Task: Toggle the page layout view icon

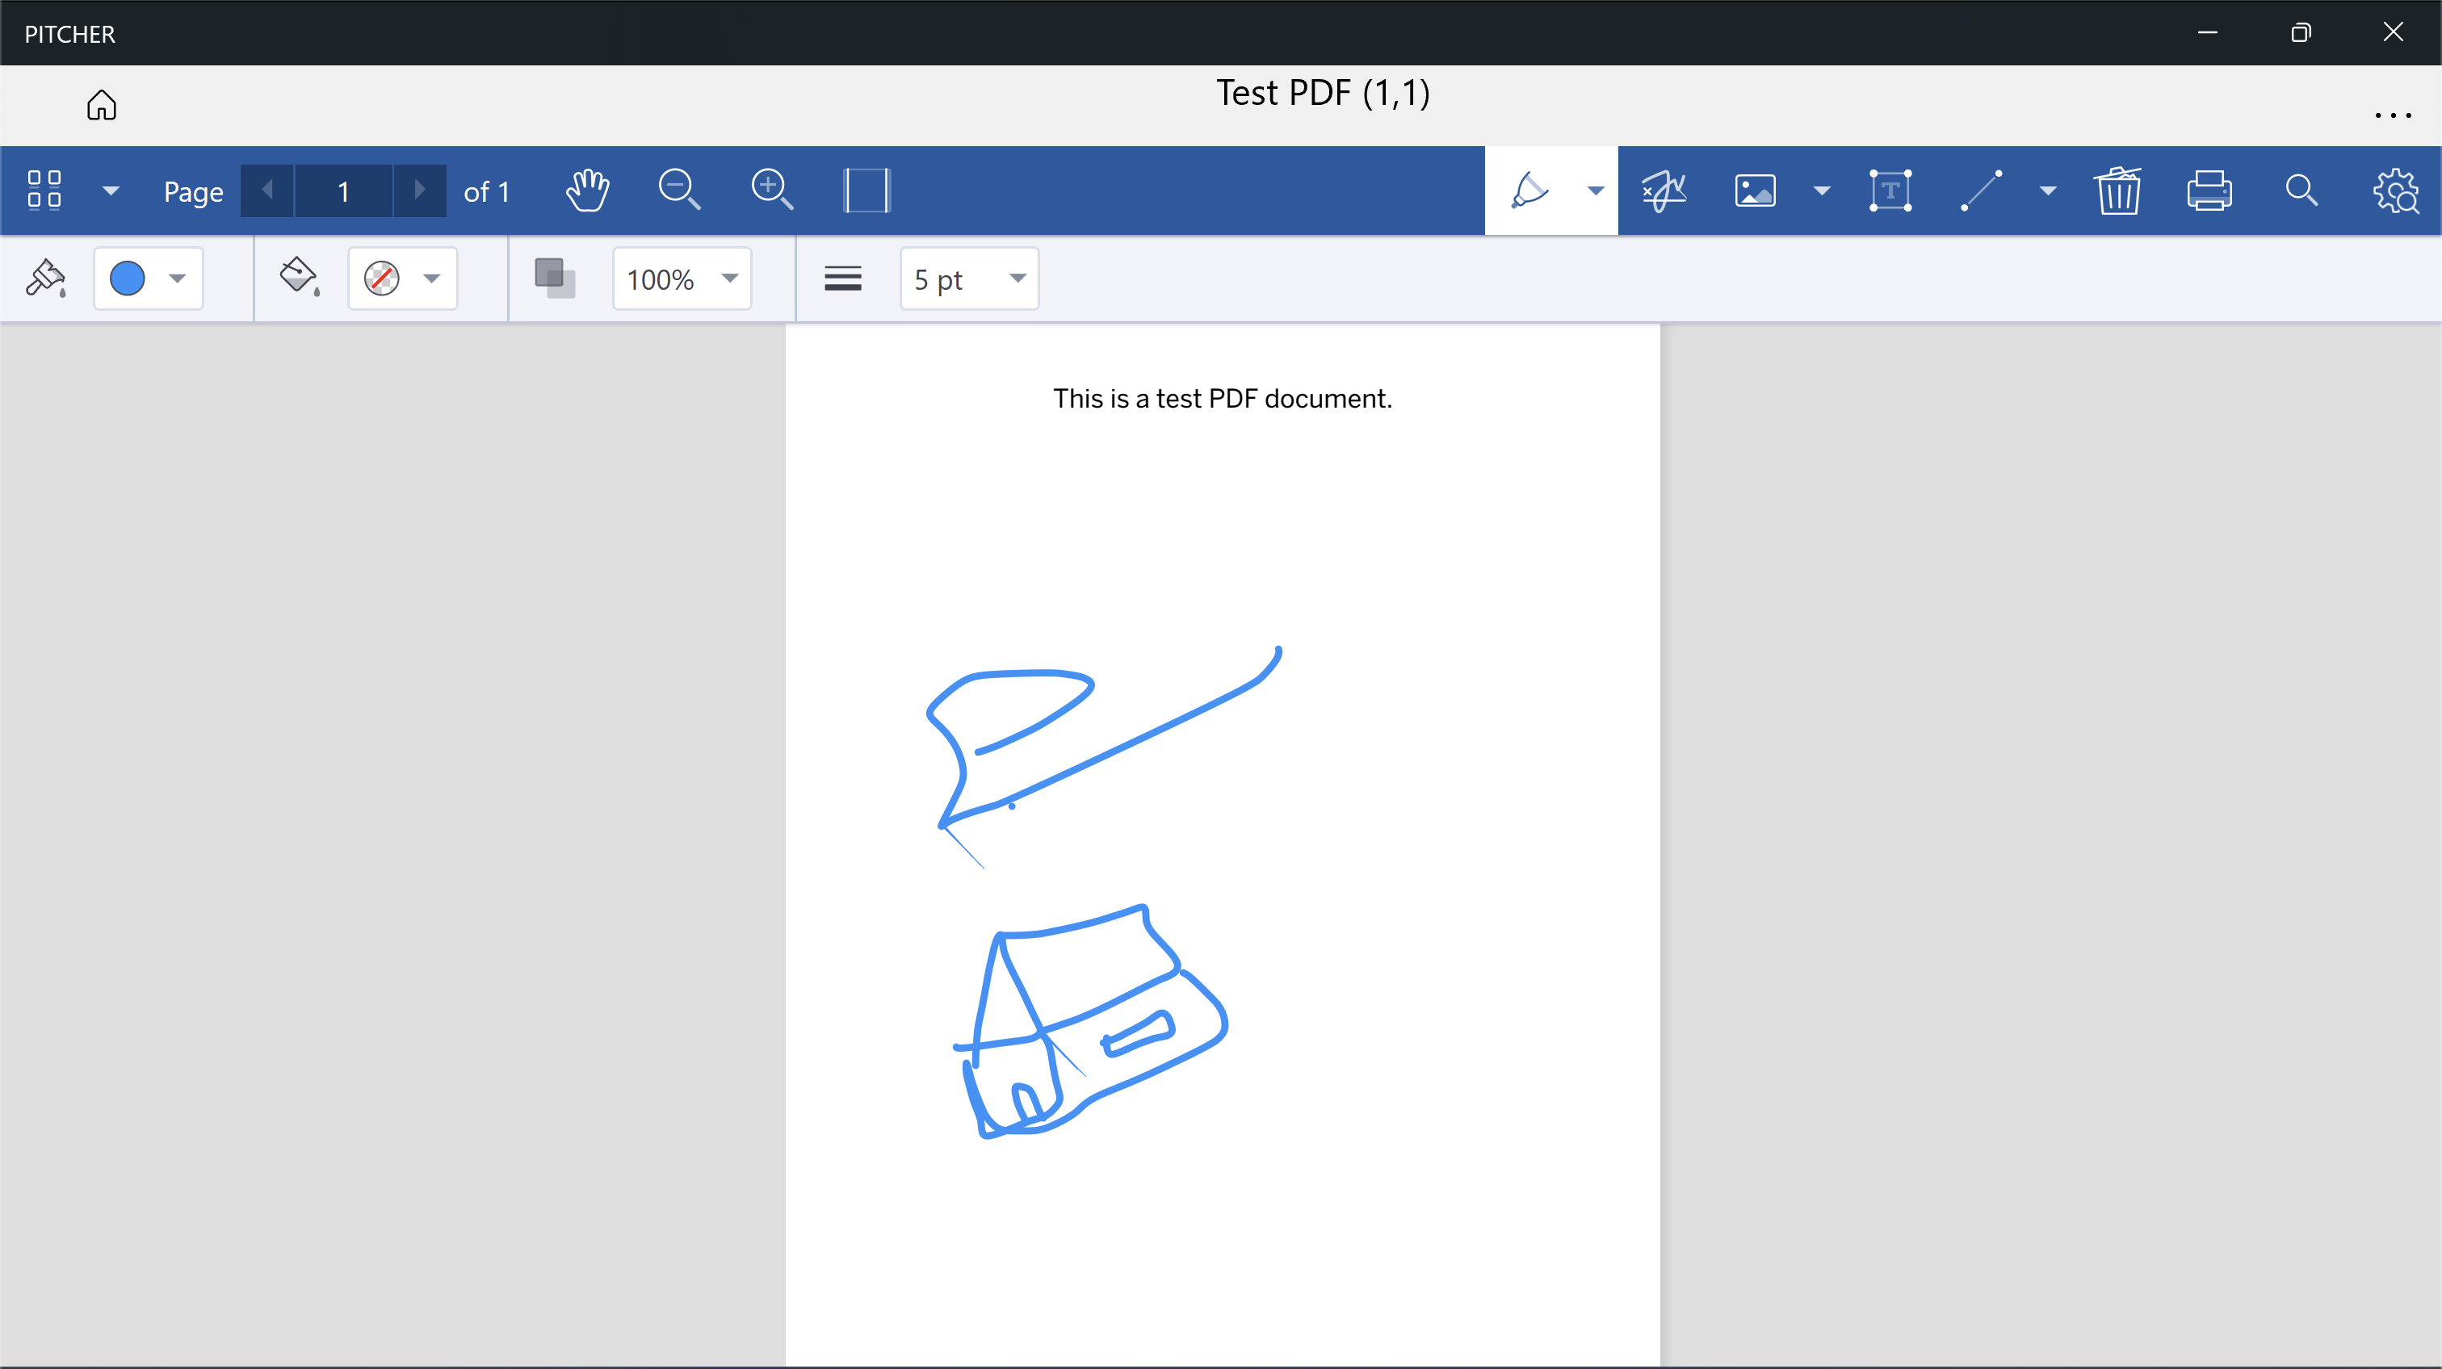Action: click(866, 190)
